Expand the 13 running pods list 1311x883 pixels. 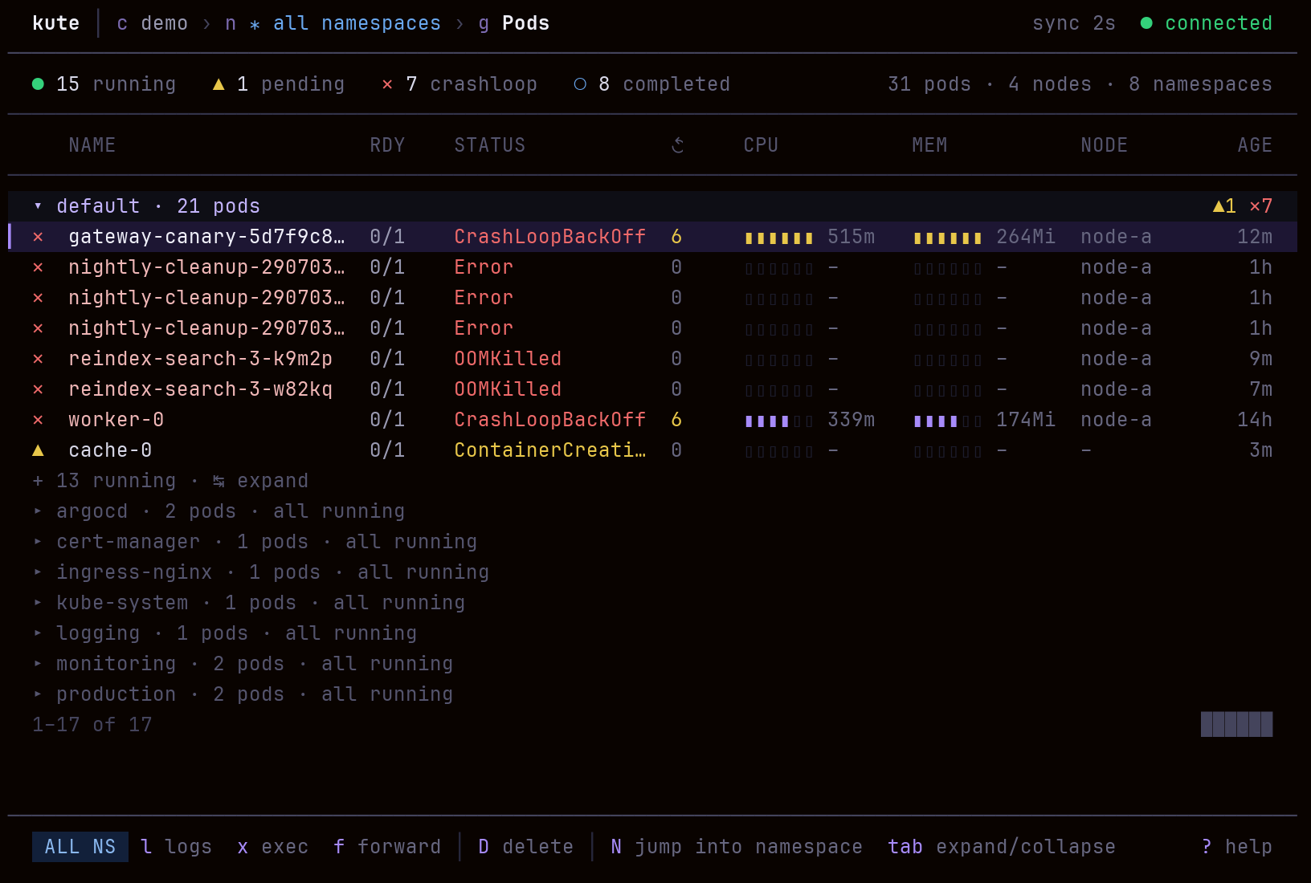[x=170, y=481]
